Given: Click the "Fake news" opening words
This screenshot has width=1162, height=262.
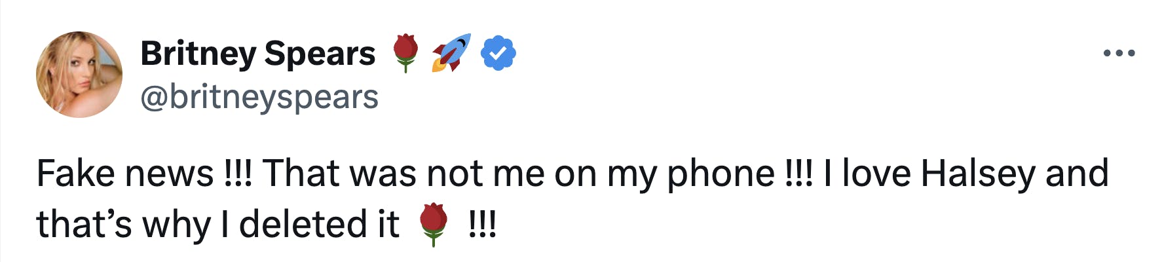Looking at the screenshot, I should pyautogui.click(x=125, y=174).
